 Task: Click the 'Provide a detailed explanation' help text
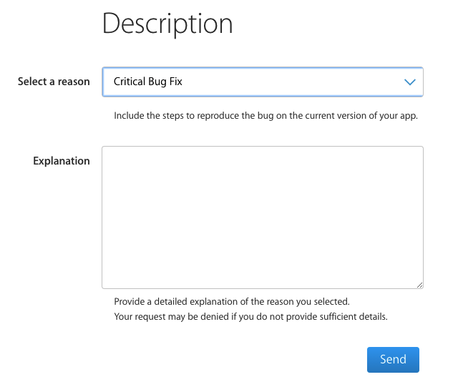pyautogui.click(x=232, y=302)
